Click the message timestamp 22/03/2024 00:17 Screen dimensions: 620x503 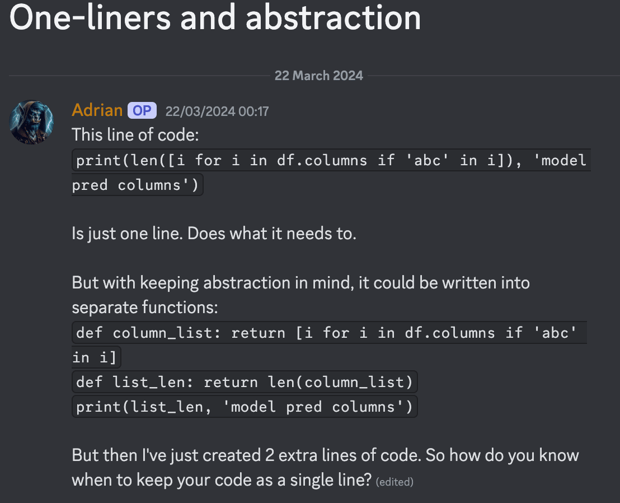217,111
